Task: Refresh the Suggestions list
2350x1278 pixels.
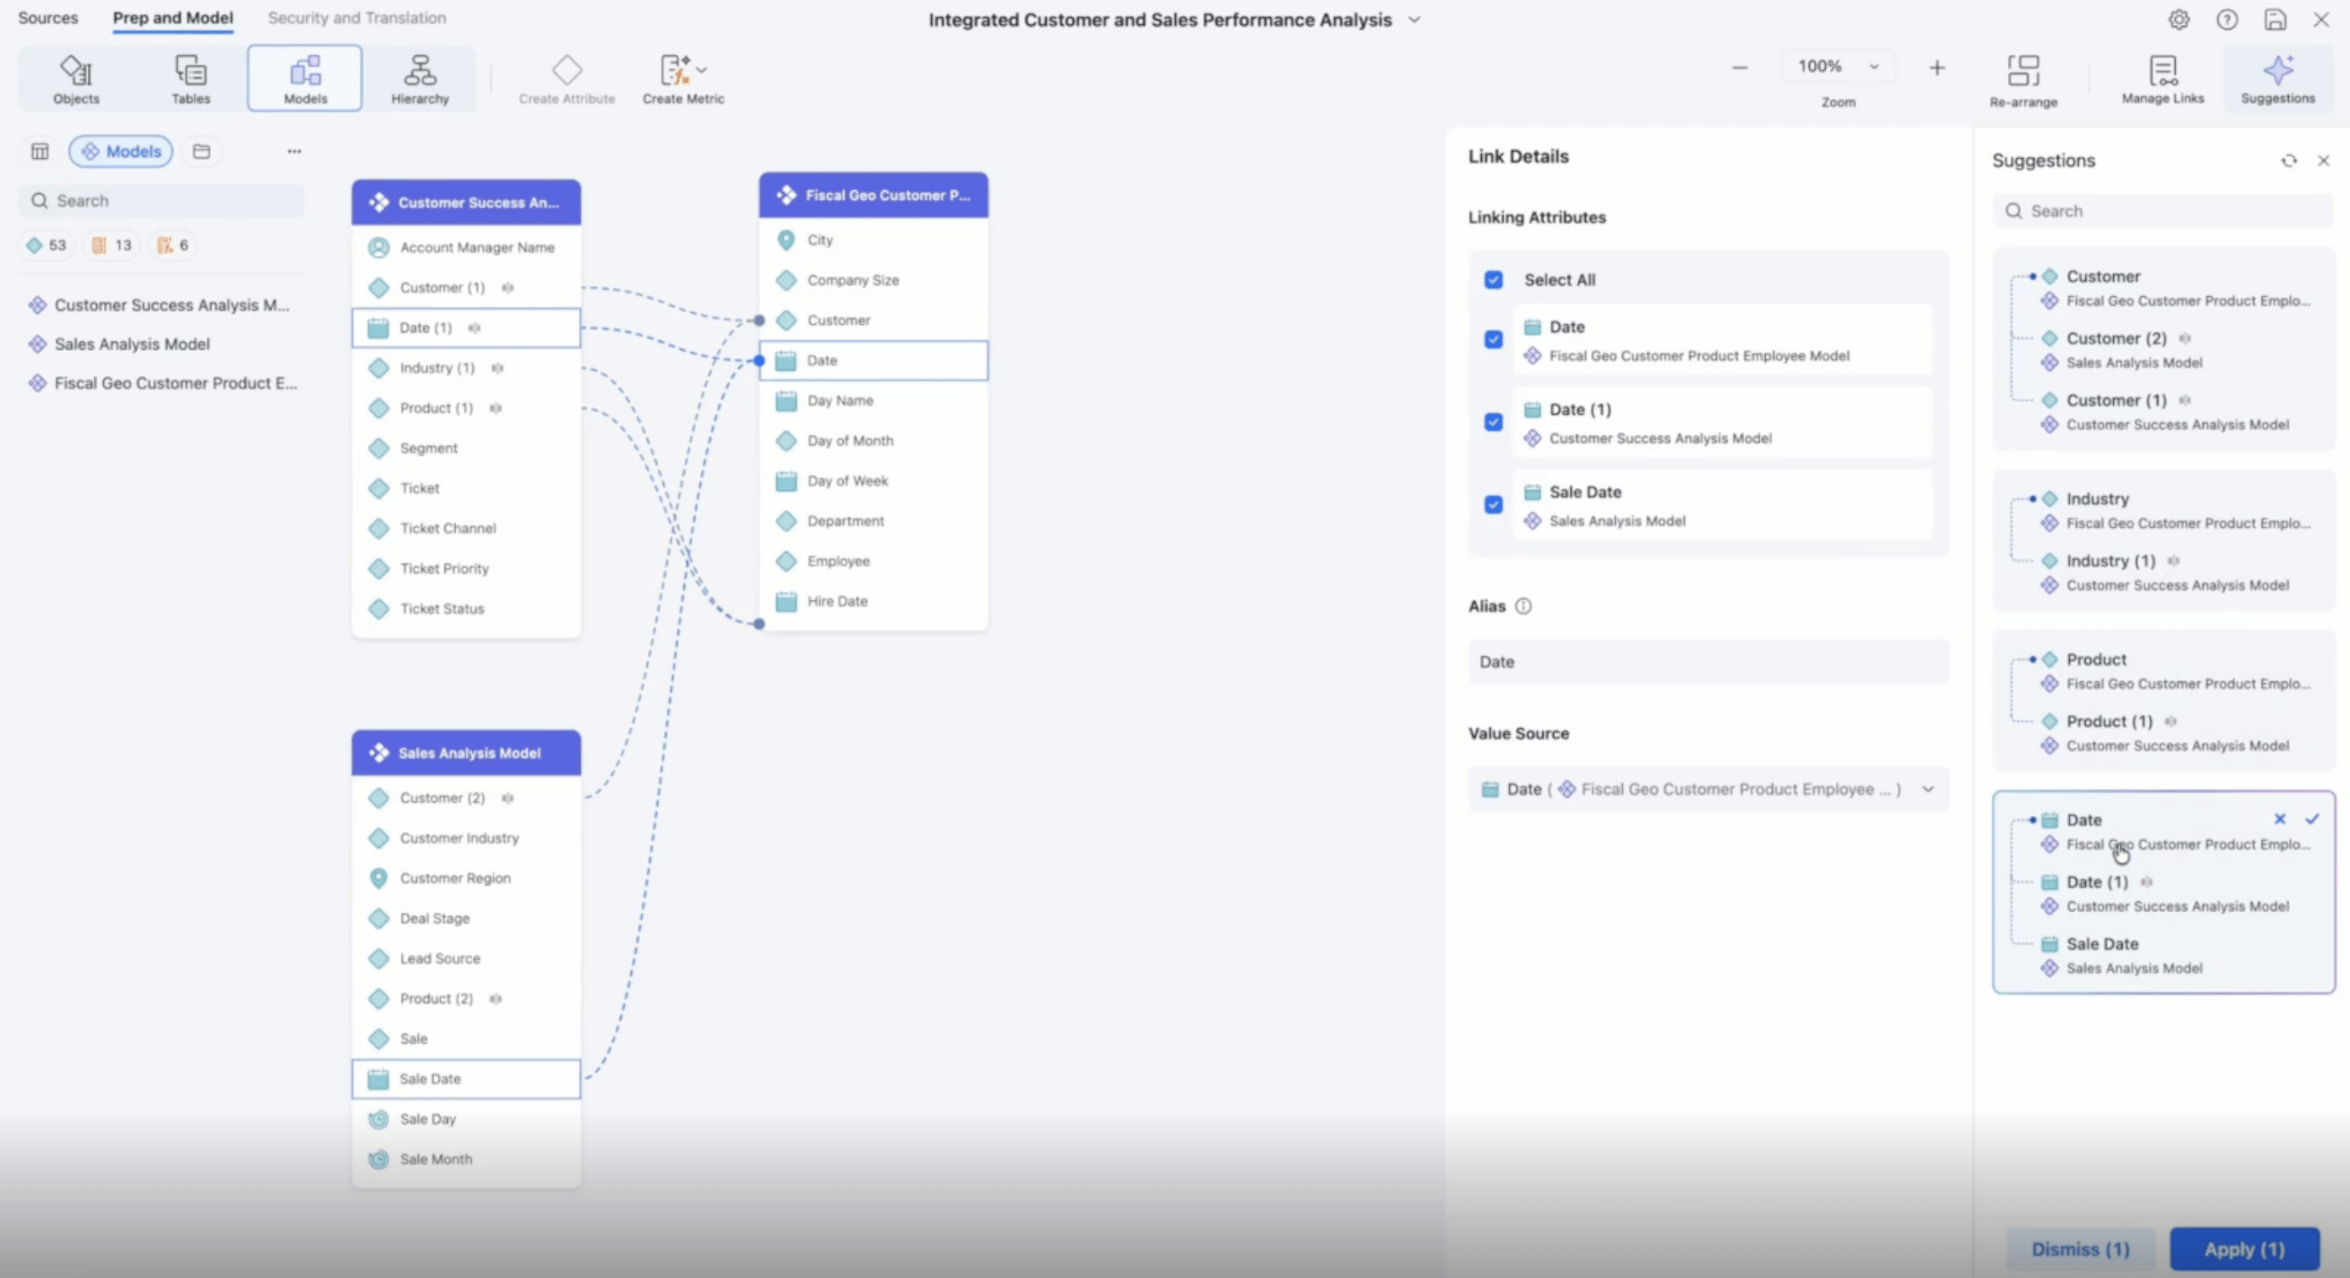Action: click(x=2288, y=161)
